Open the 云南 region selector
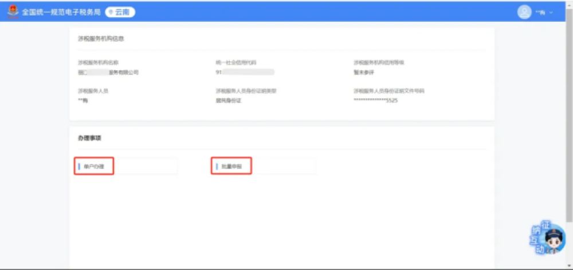Screen dimensions: 573x270 tap(120, 12)
